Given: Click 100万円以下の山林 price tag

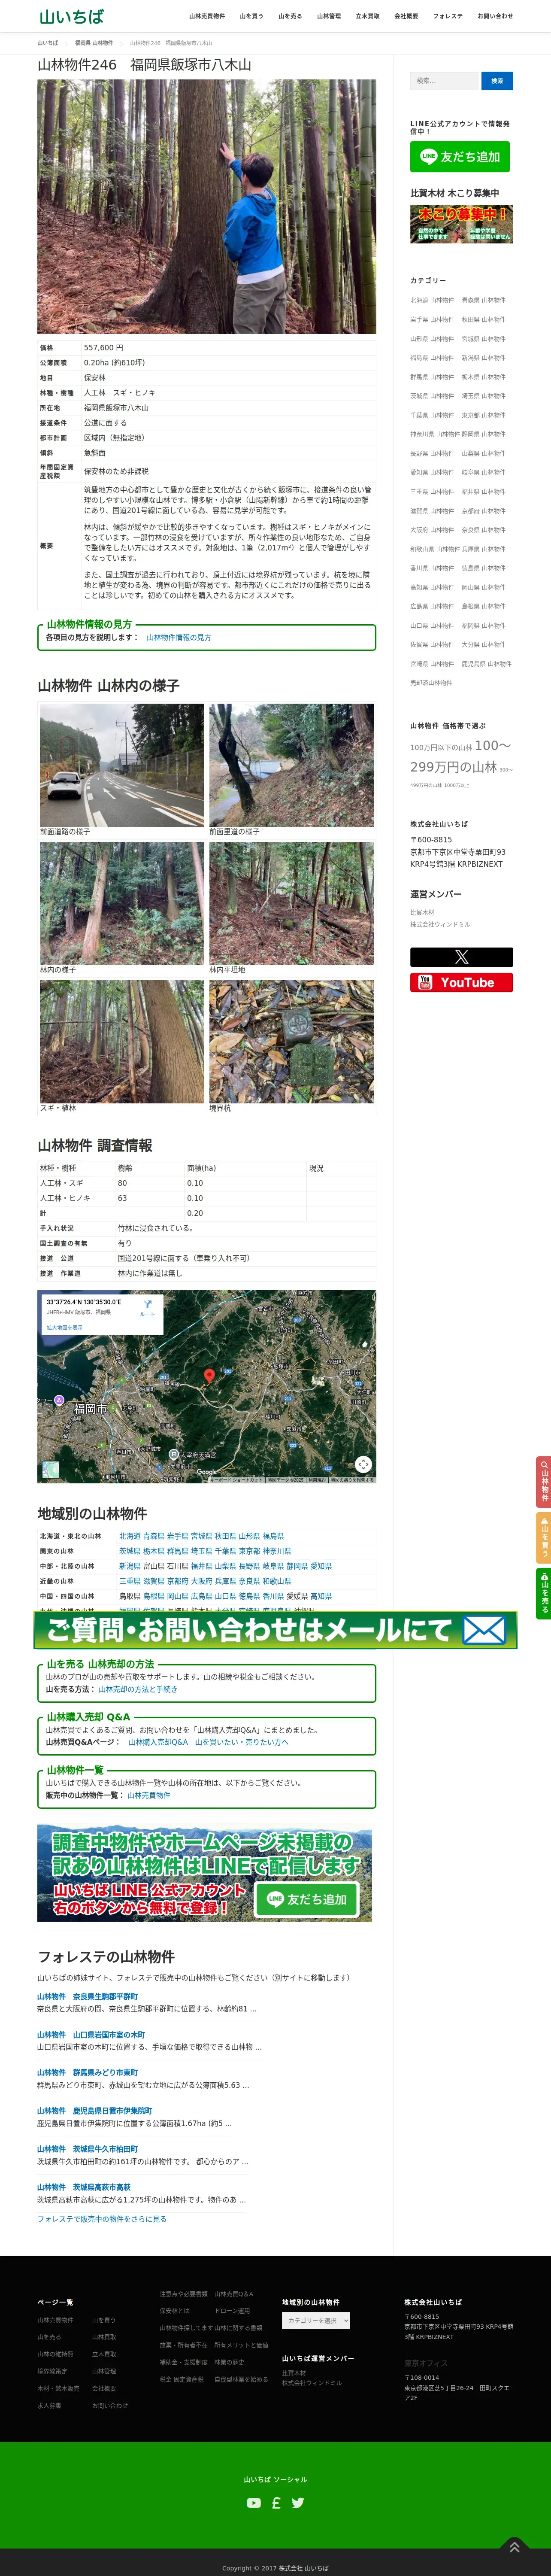Looking at the screenshot, I should tap(441, 747).
